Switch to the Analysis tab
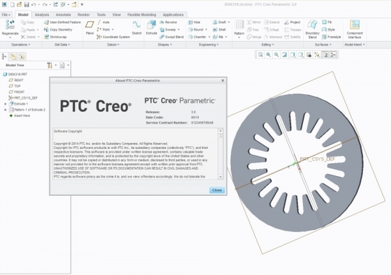The image size is (391, 275). [x=42, y=15]
